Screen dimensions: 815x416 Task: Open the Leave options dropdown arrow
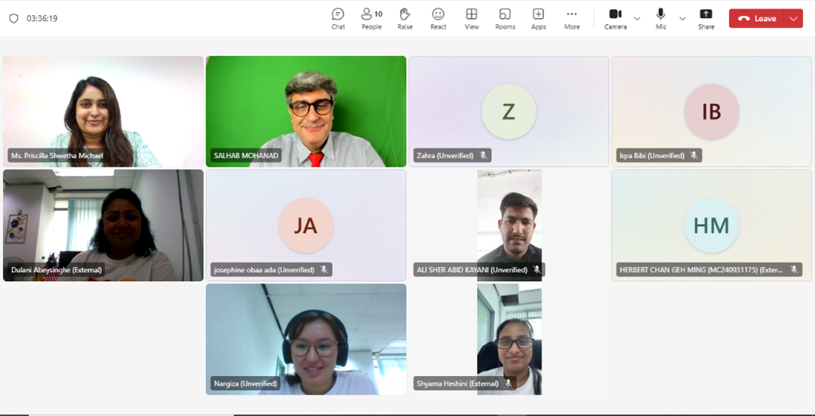tap(793, 19)
